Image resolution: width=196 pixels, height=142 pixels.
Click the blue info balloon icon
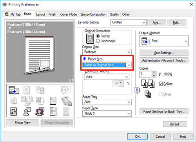(137, 90)
